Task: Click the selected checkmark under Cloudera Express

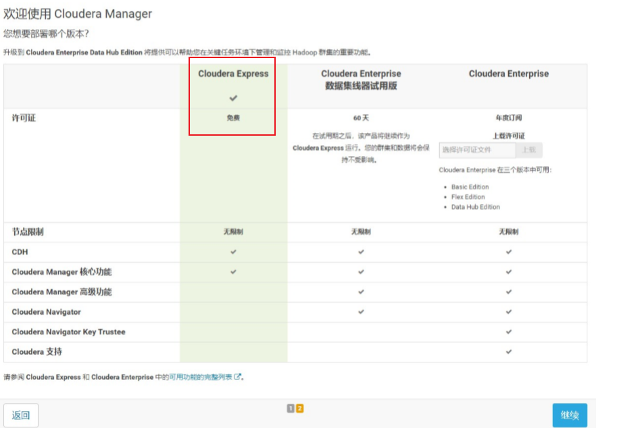Action: 233,98
